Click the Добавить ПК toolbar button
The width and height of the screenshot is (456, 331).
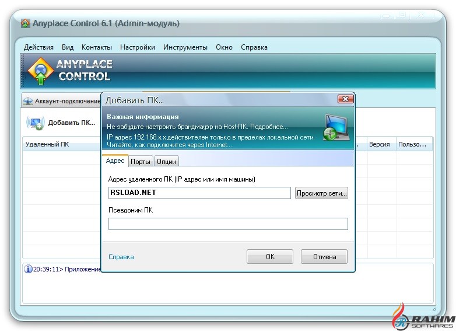(x=61, y=123)
